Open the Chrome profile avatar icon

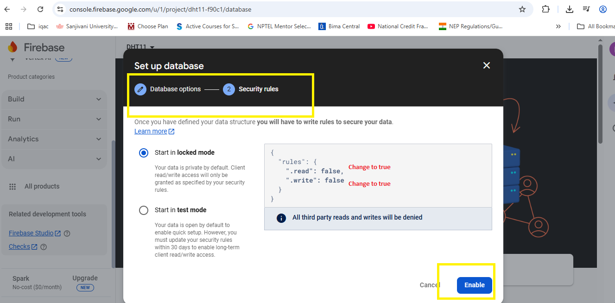click(x=602, y=9)
